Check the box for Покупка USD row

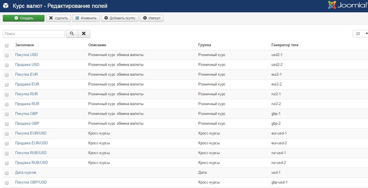click(x=7, y=55)
